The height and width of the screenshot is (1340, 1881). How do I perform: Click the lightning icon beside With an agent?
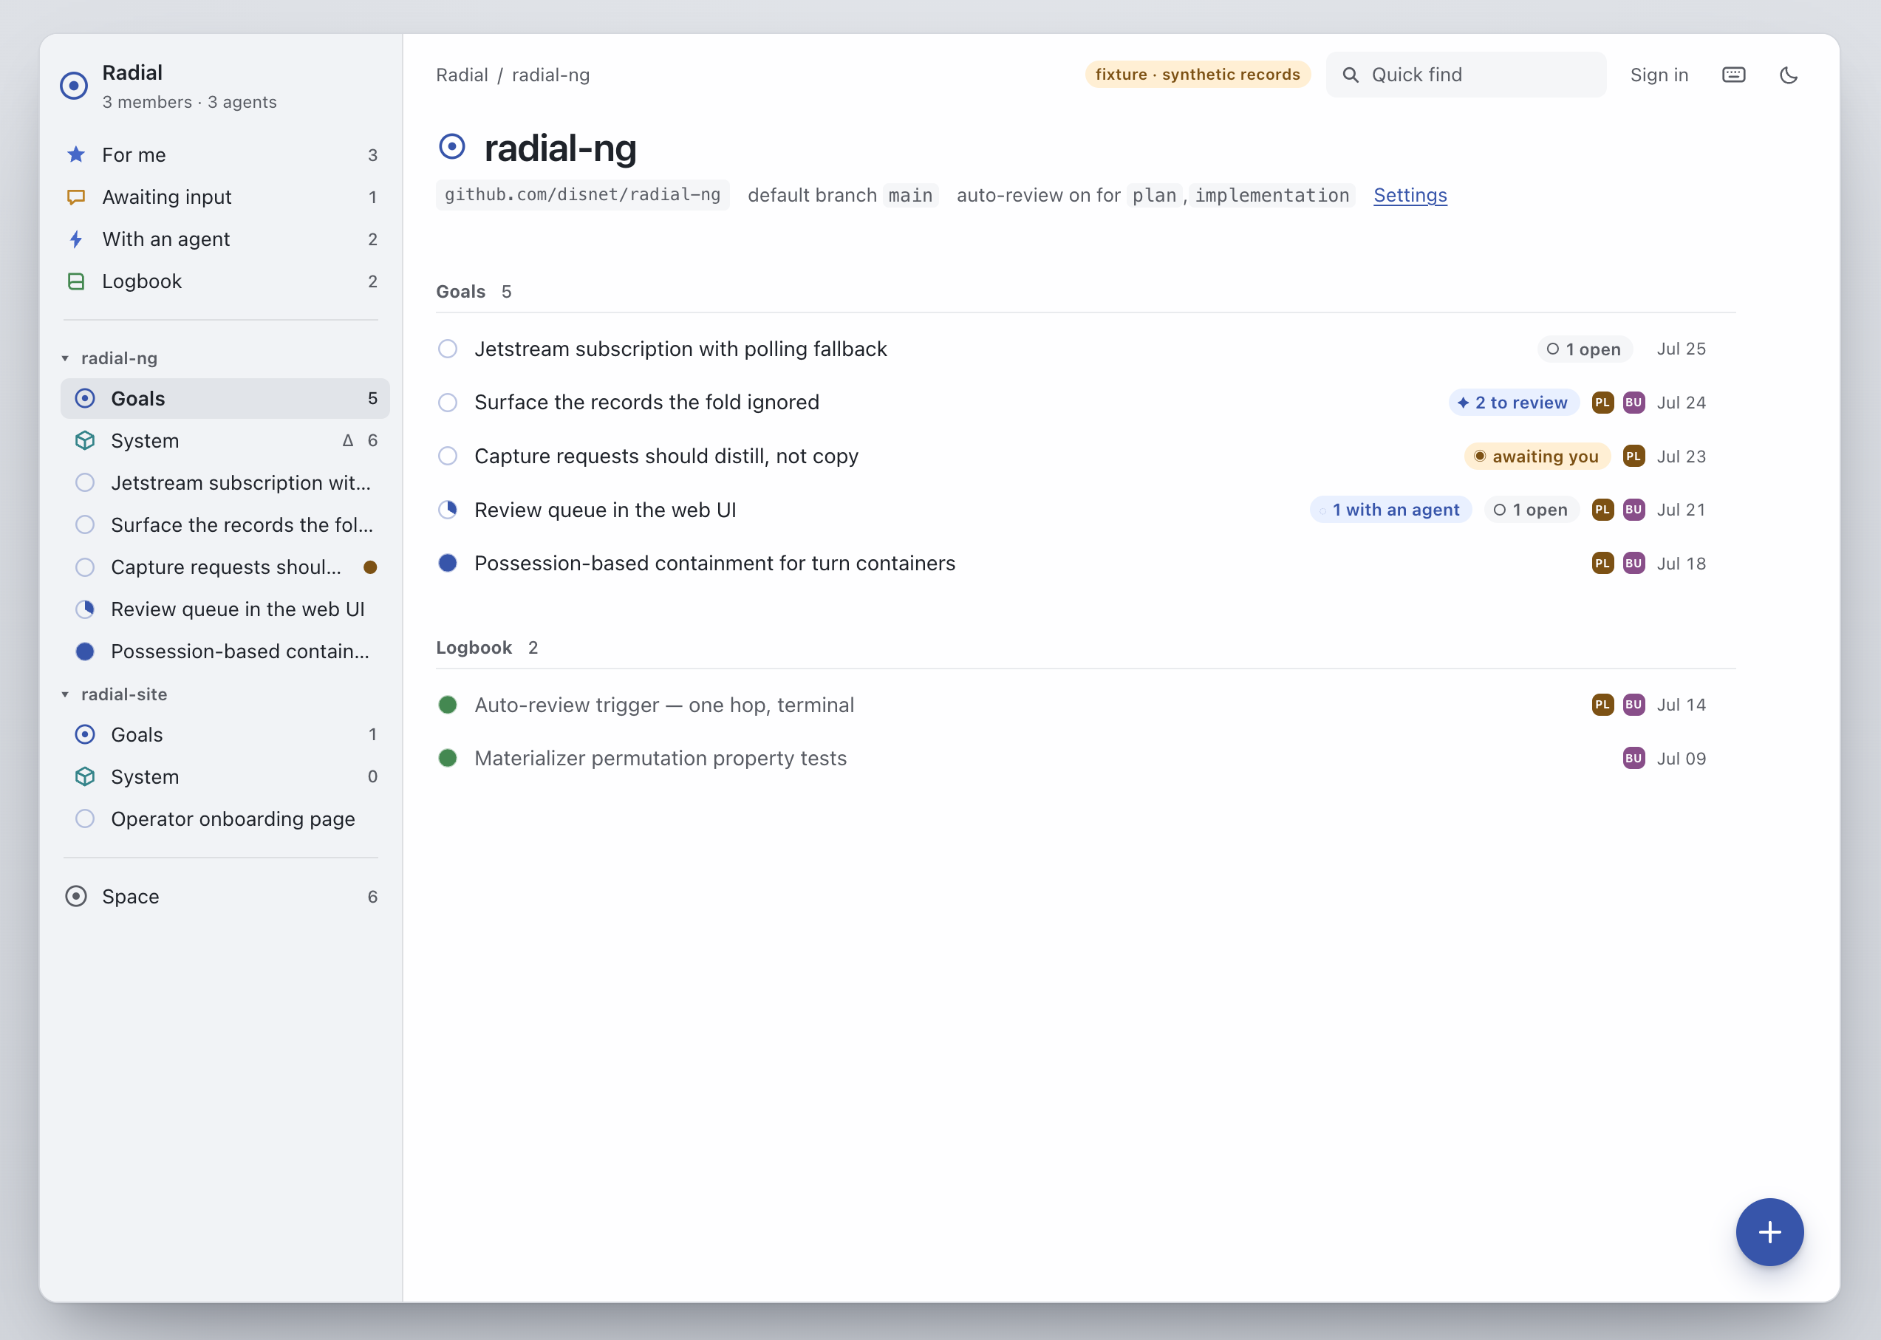pyautogui.click(x=76, y=239)
